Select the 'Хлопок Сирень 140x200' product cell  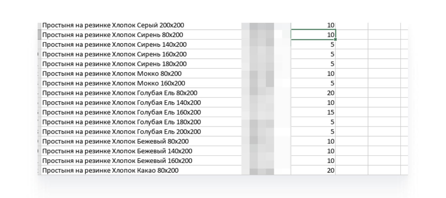tap(114, 45)
